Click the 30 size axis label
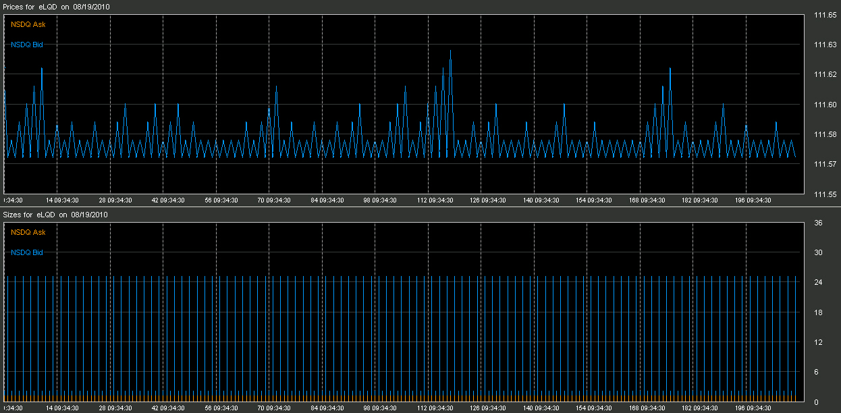Viewport: 841px width, 413px height. [x=819, y=252]
